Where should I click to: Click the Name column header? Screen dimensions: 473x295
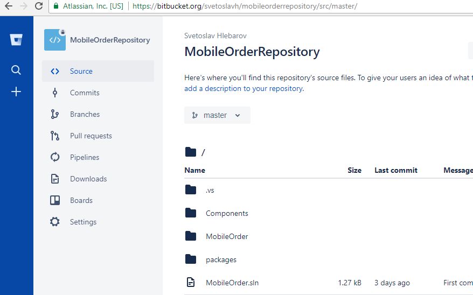point(194,170)
